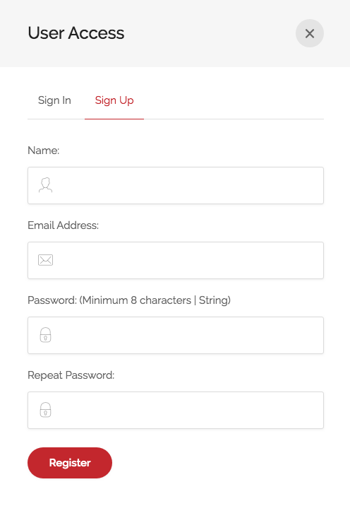Focus the Email Address input field

(x=176, y=261)
